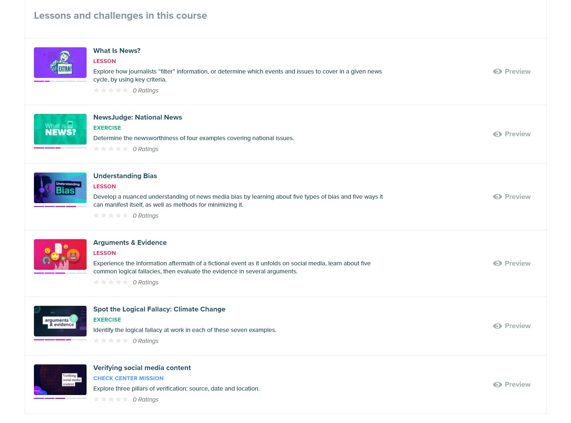Click the eye icon for Understanding Bias preview

(497, 197)
